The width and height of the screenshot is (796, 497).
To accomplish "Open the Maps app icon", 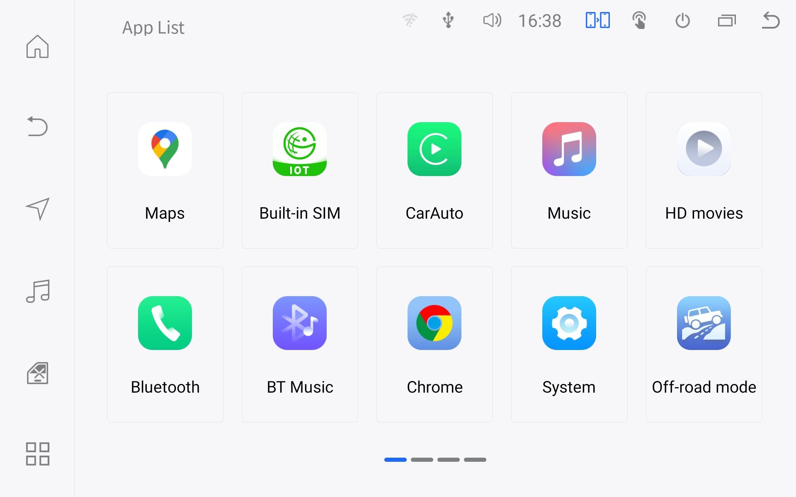I will [165, 149].
